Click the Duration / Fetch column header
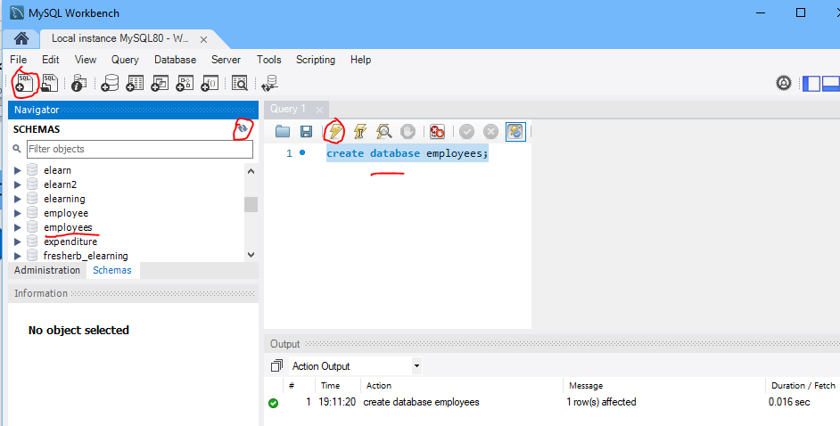This screenshot has width=840, height=426. tap(803, 385)
